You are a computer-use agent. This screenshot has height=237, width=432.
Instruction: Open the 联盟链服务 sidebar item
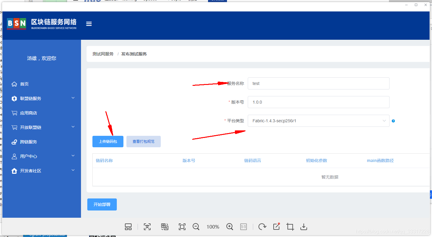[x=31, y=98]
